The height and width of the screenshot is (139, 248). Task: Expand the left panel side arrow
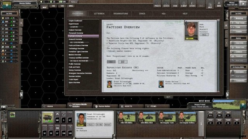21,95
